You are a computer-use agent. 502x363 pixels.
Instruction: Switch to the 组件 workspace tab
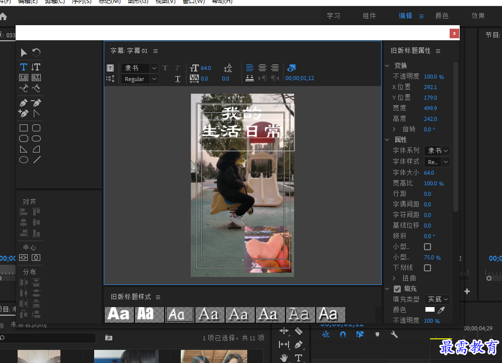pyautogui.click(x=369, y=16)
